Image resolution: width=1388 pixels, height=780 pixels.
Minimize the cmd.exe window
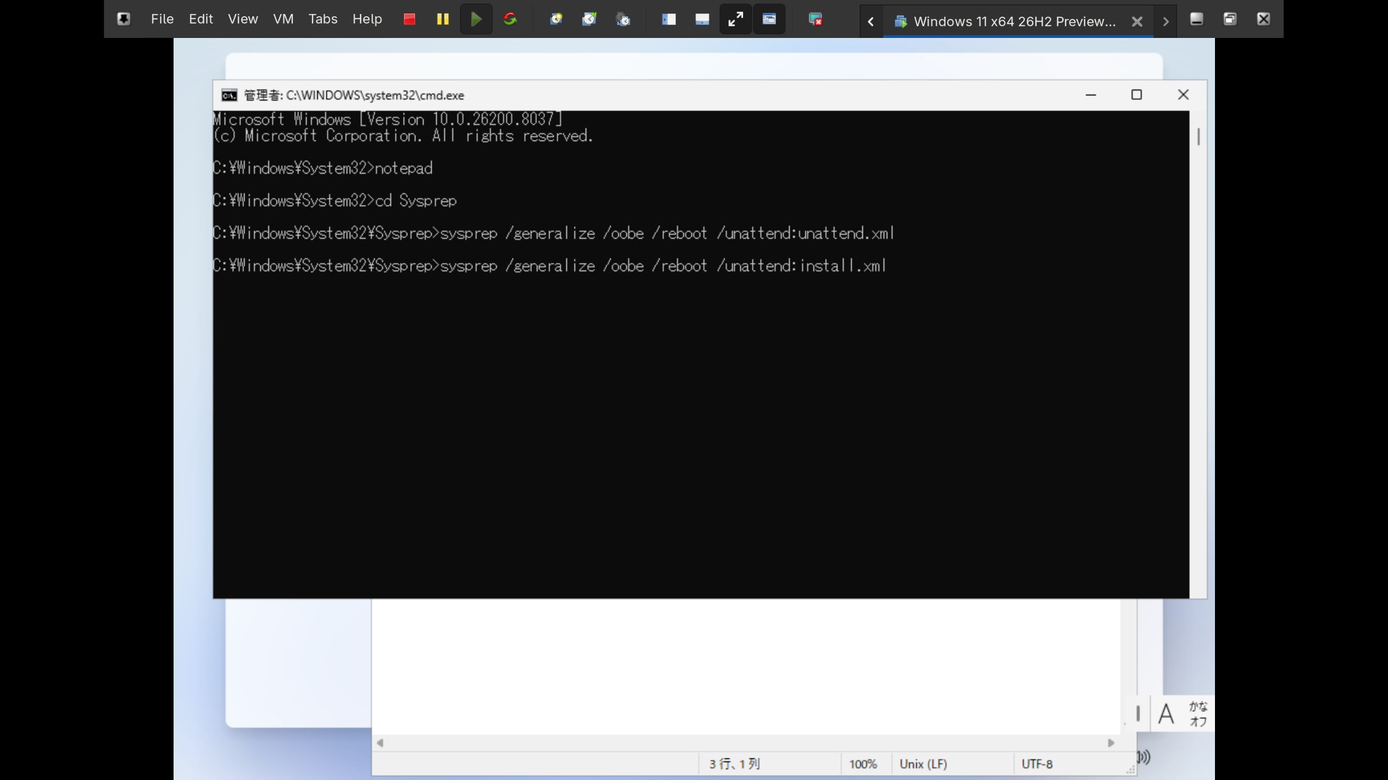point(1091,95)
